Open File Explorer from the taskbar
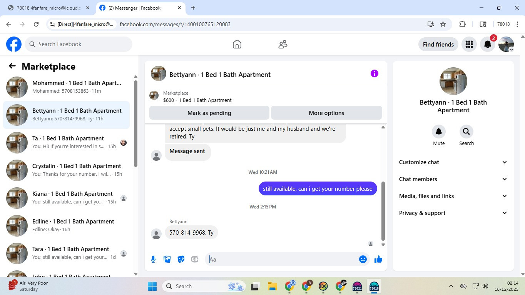The image size is (525, 295). tap(273, 286)
